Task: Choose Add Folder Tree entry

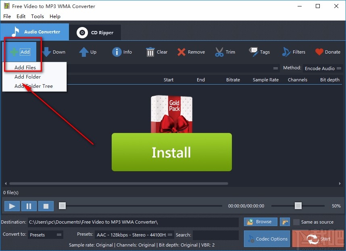Action: [x=34, y=86]
